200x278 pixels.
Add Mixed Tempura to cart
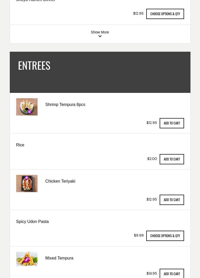(x=172, y=274)
